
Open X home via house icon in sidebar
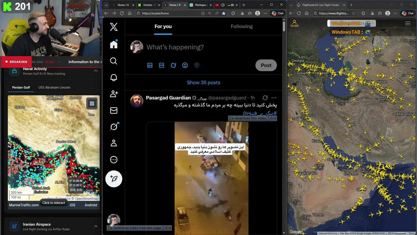click(x=114, y=44)
